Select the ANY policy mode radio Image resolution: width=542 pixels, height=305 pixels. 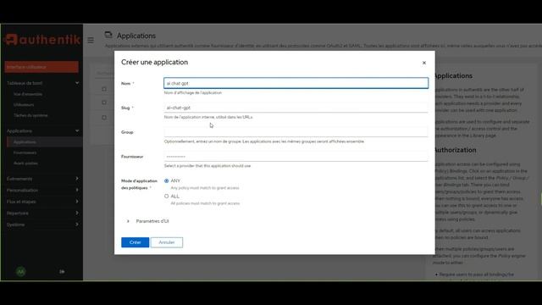(166, 180)
